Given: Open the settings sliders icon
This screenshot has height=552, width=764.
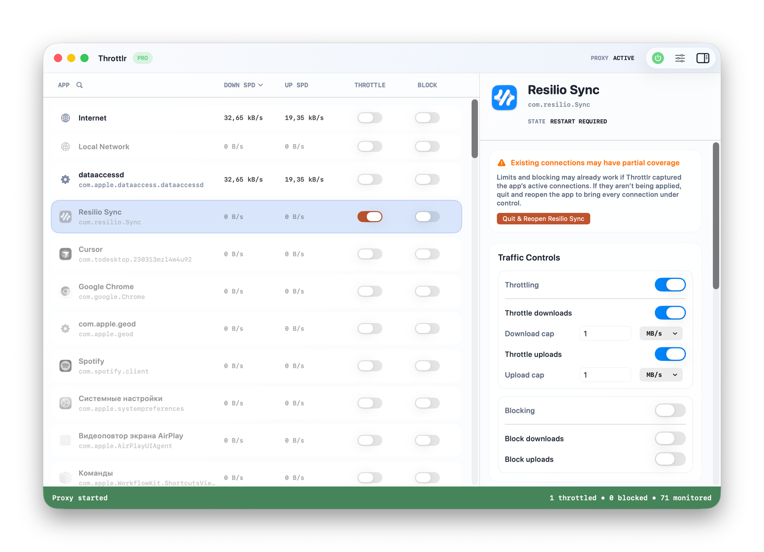Looking at the screenshot, I should click(x=680, y=58).
